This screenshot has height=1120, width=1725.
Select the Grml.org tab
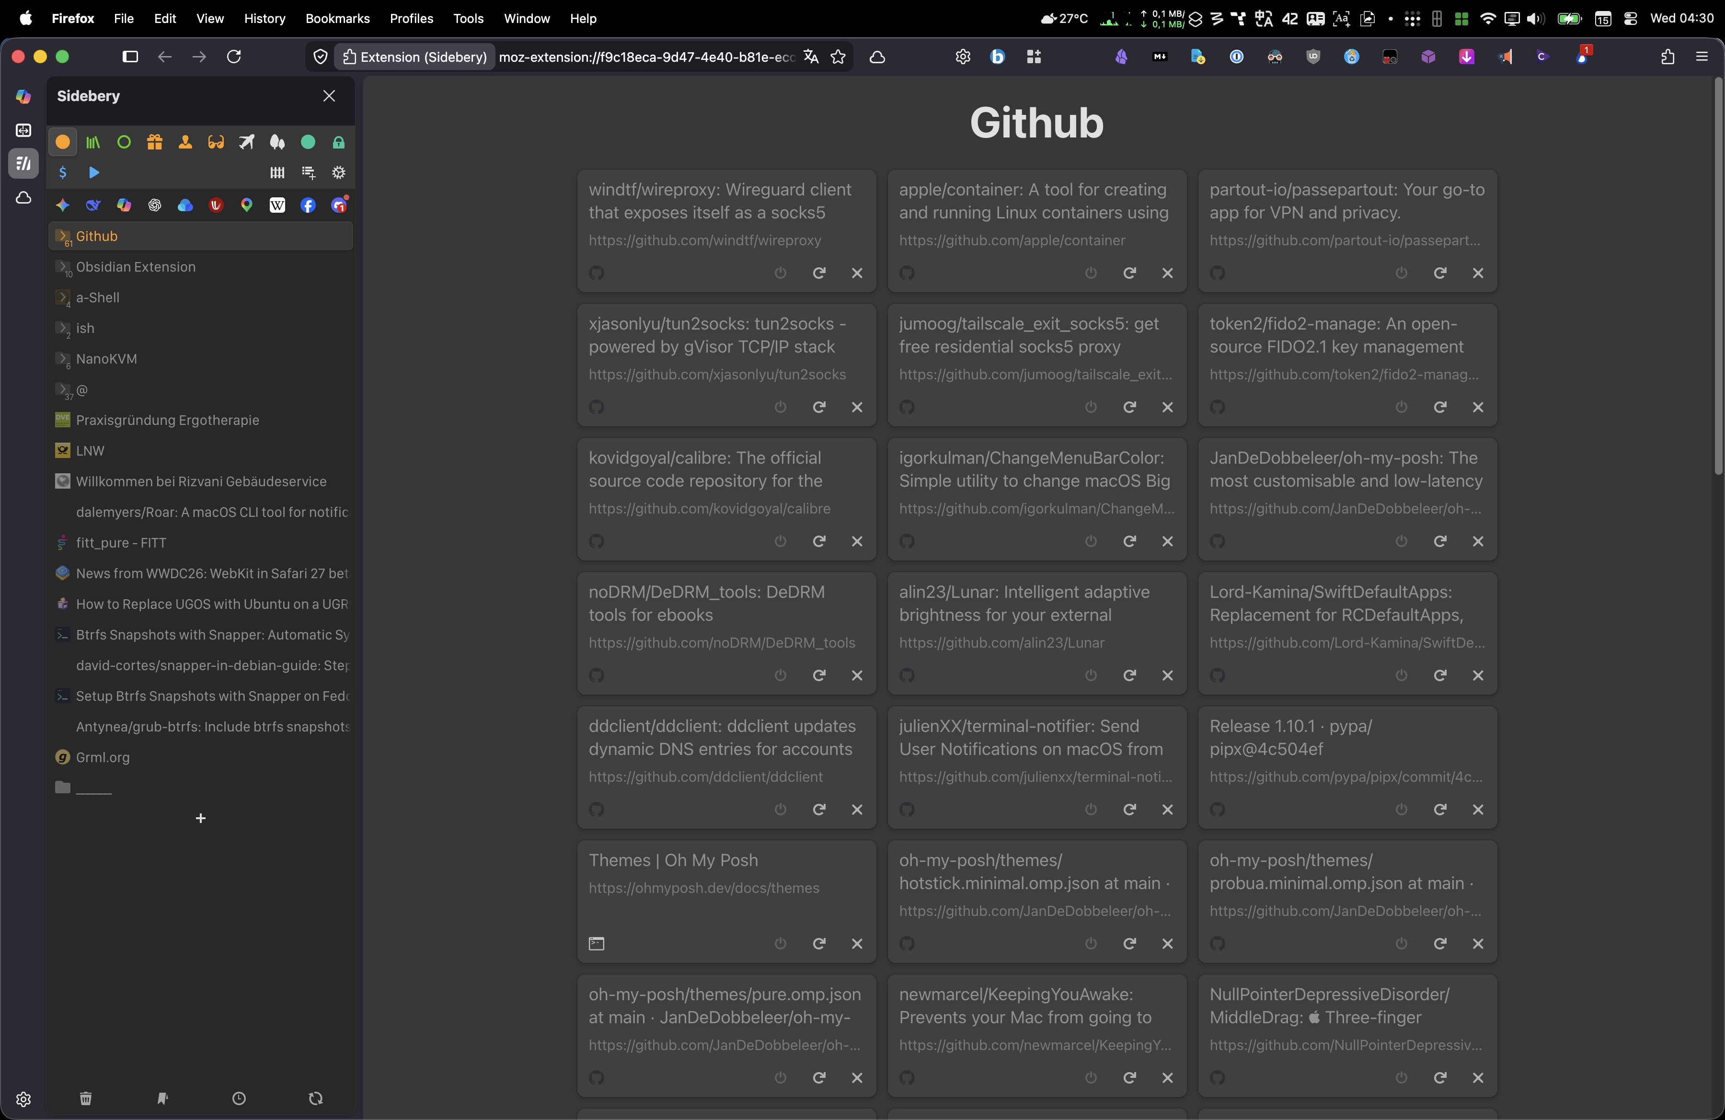(201, 757)
